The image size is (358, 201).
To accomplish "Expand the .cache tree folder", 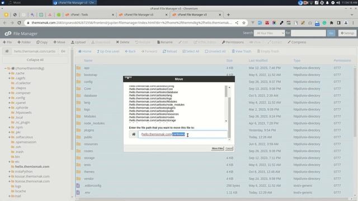I will pyautogui.click(x=10, y=73).
